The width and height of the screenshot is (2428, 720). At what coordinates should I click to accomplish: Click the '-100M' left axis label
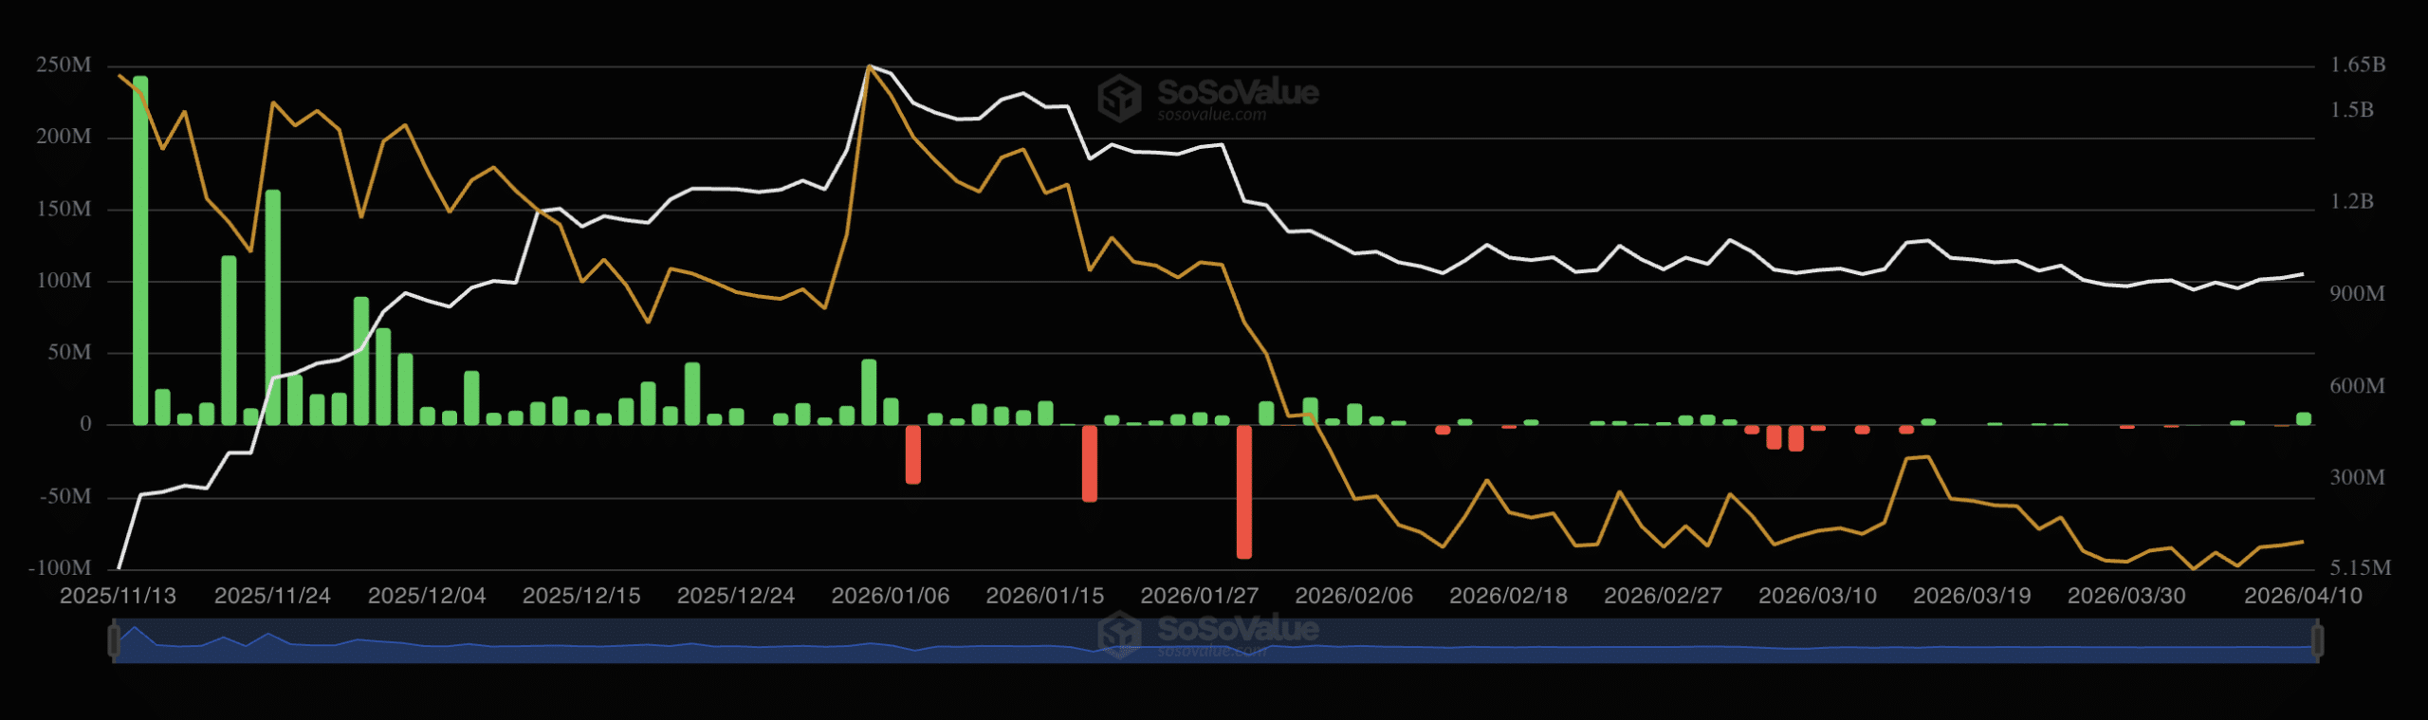(61, 568)
